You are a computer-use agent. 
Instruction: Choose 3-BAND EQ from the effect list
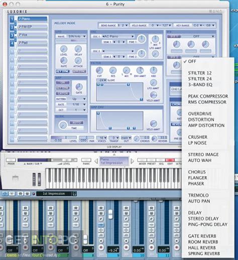(200, 85)
